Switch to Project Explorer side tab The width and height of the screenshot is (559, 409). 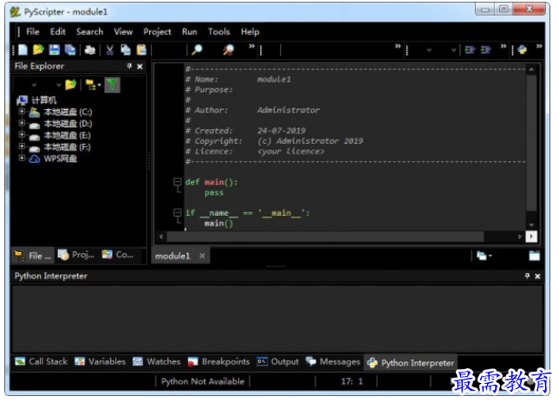click(76, 255)
